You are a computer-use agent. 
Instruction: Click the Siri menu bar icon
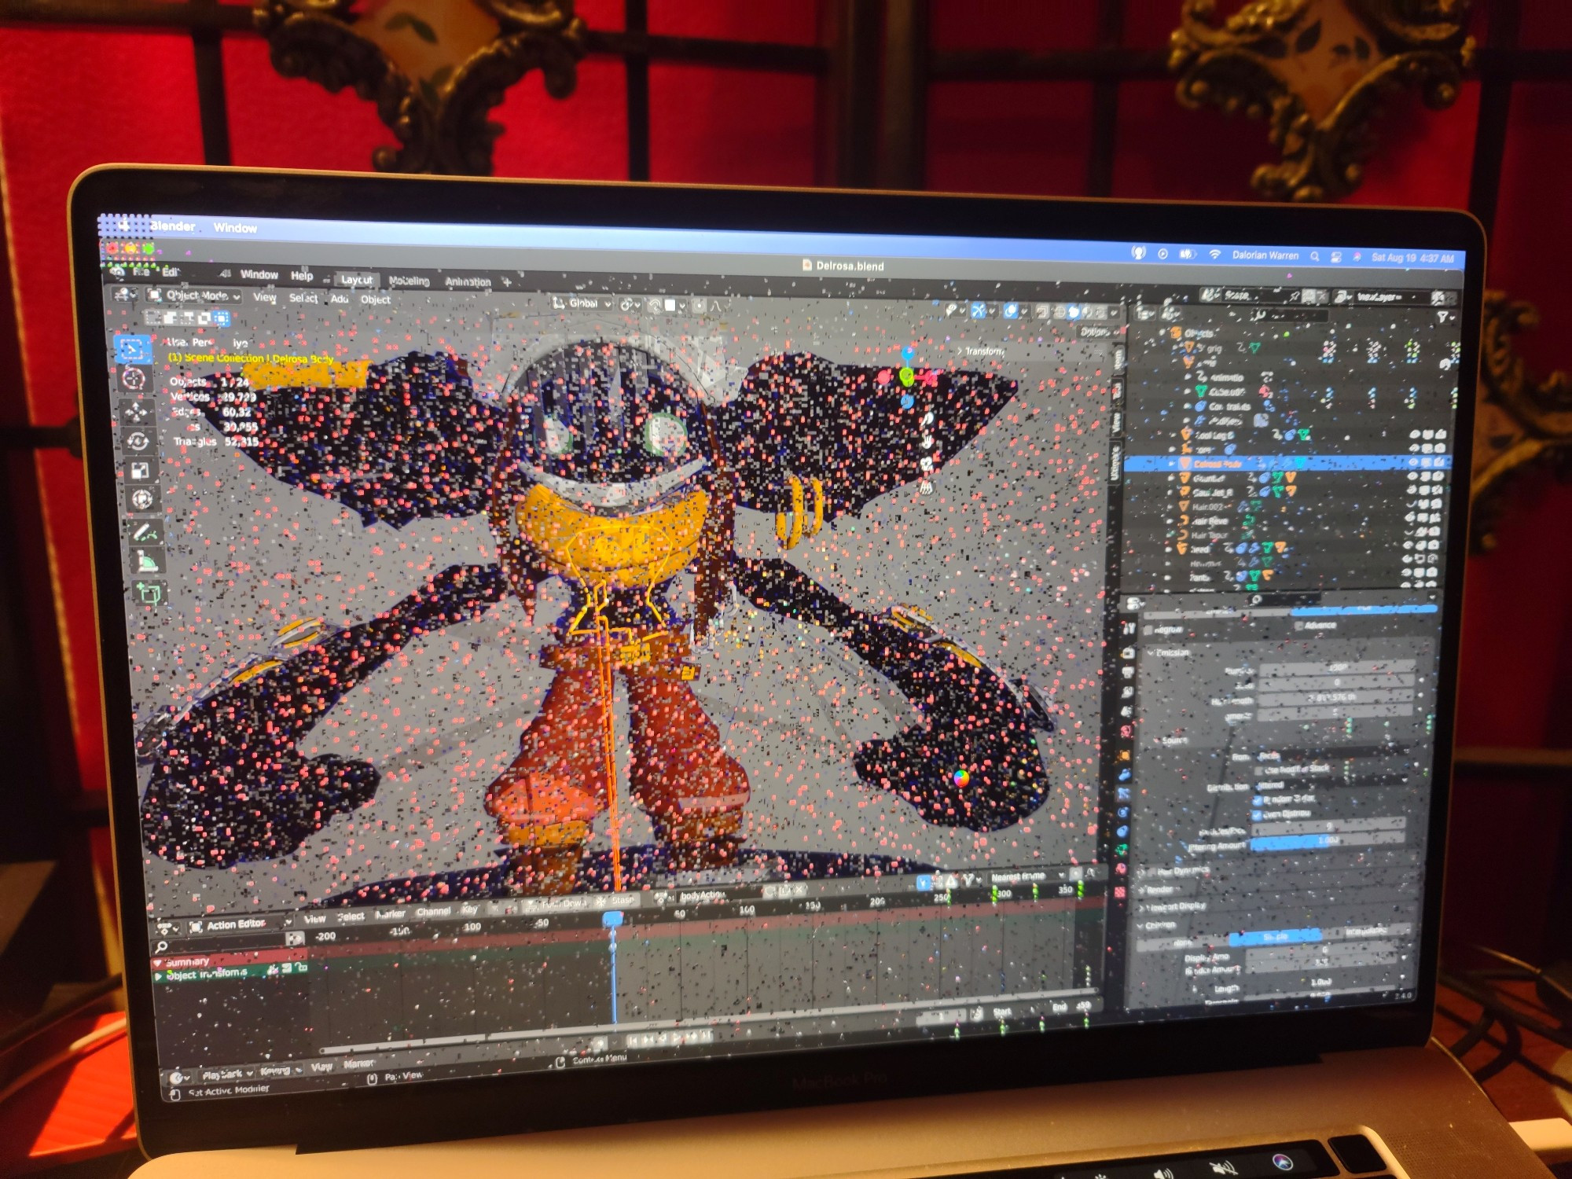(x=1357, y=257)
